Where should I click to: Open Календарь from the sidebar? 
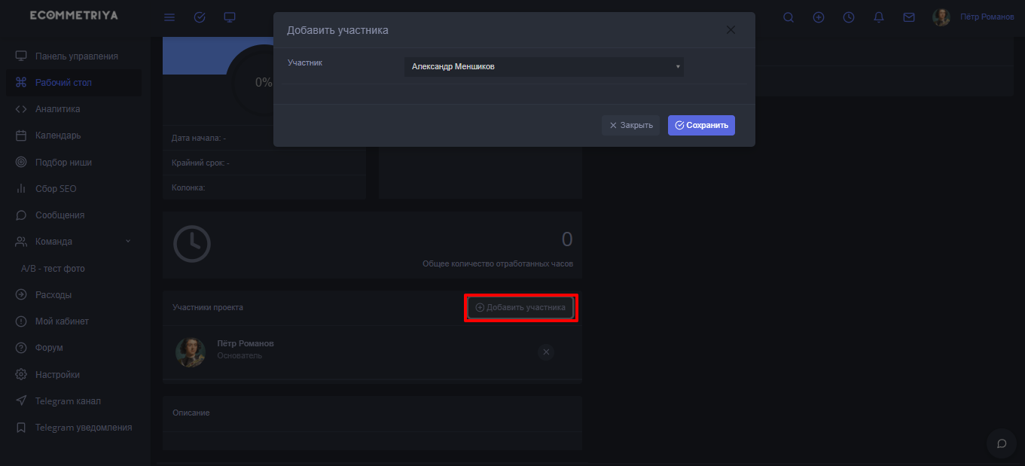tap(58, 136)
